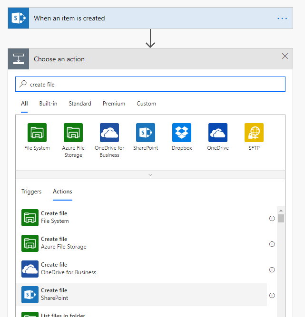Switch to the Standard tab
The image size is (305, 317).
(x=80, y=104)
